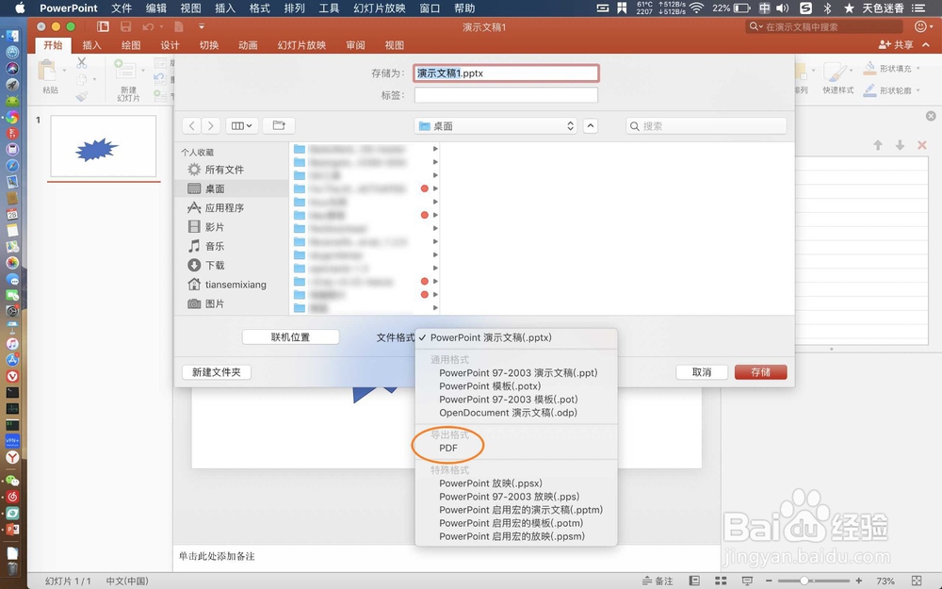Open the 桌面 location dropdown

(495, 126)
